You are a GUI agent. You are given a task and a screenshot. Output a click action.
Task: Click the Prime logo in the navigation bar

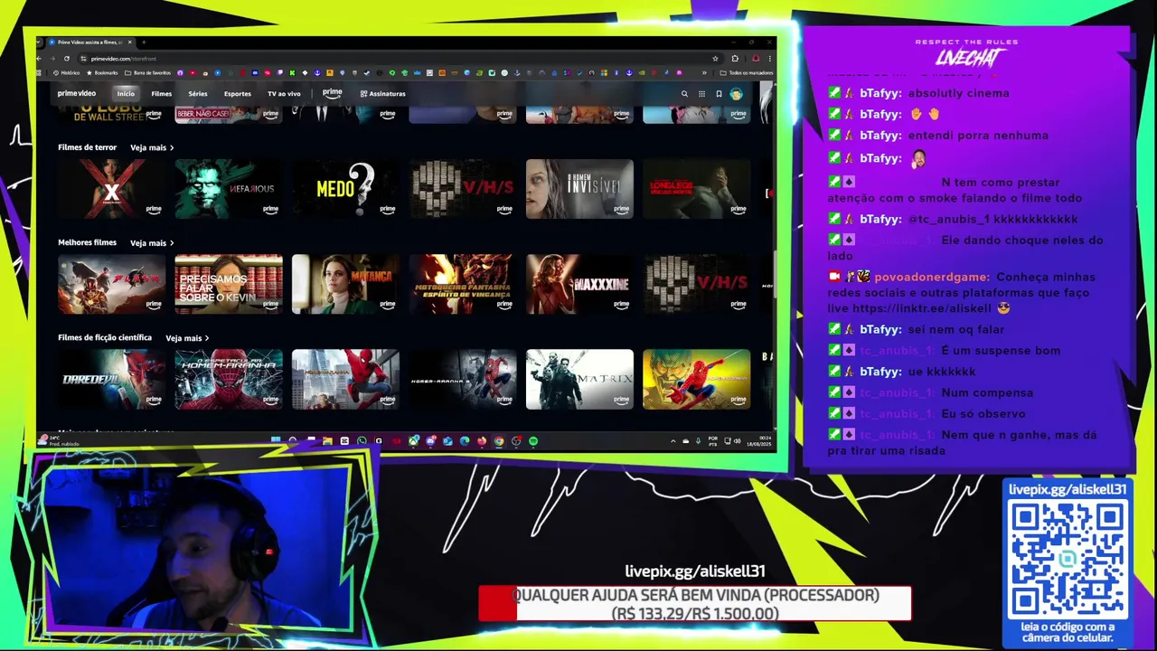333,93
